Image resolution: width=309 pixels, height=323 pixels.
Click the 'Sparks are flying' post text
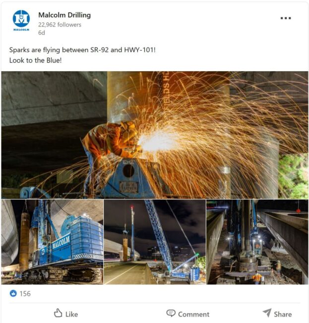pos(82,50)
